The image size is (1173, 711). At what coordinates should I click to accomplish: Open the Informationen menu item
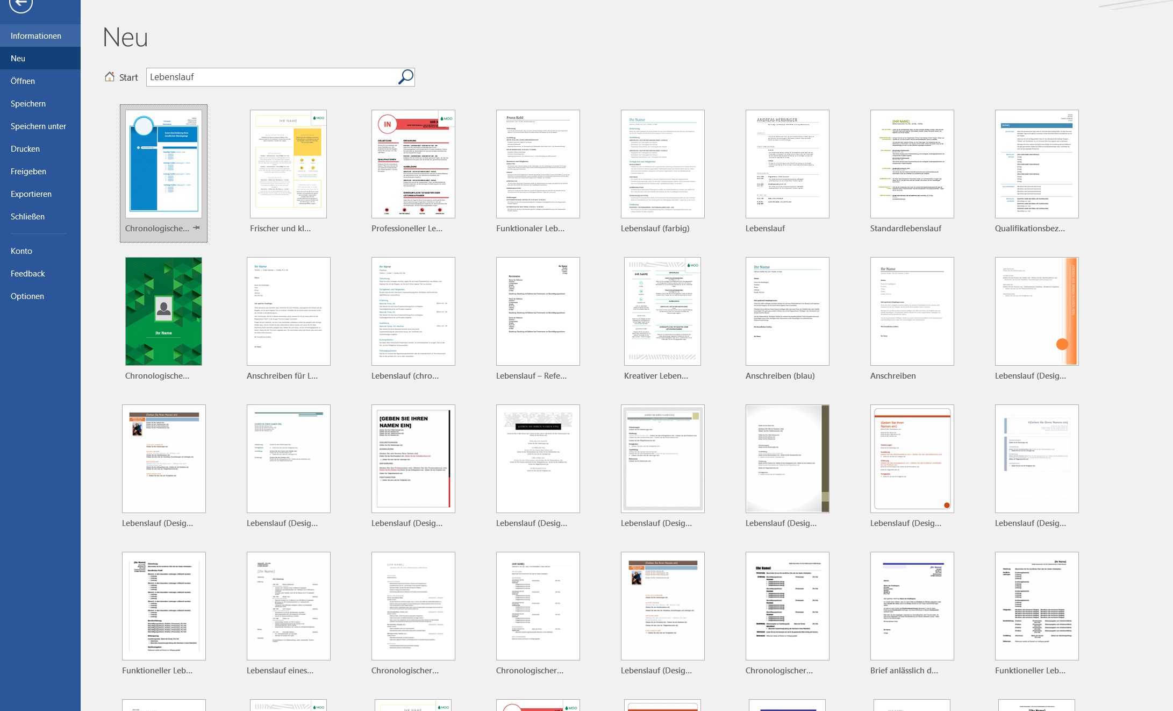(x=36, y=36)
